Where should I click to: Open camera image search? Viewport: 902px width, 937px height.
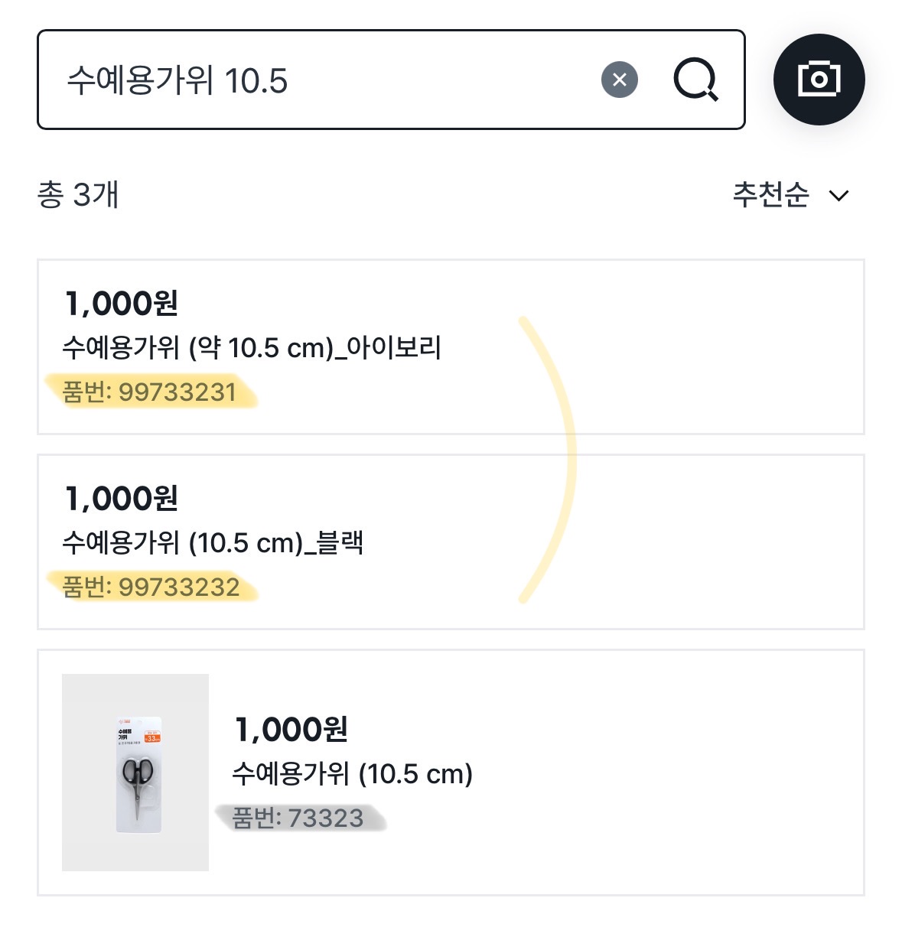click(x=819, y=80)
